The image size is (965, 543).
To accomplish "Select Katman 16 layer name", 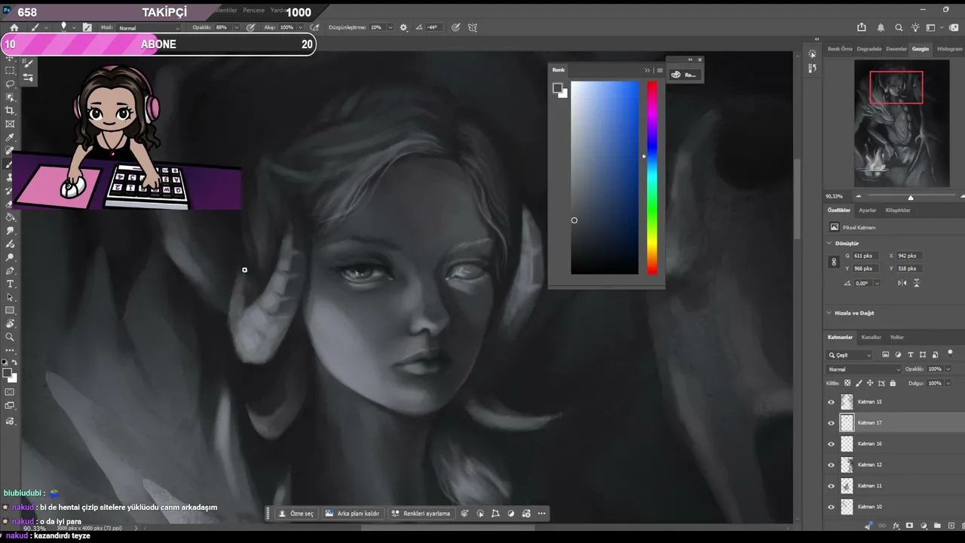I will pos(870,444).
